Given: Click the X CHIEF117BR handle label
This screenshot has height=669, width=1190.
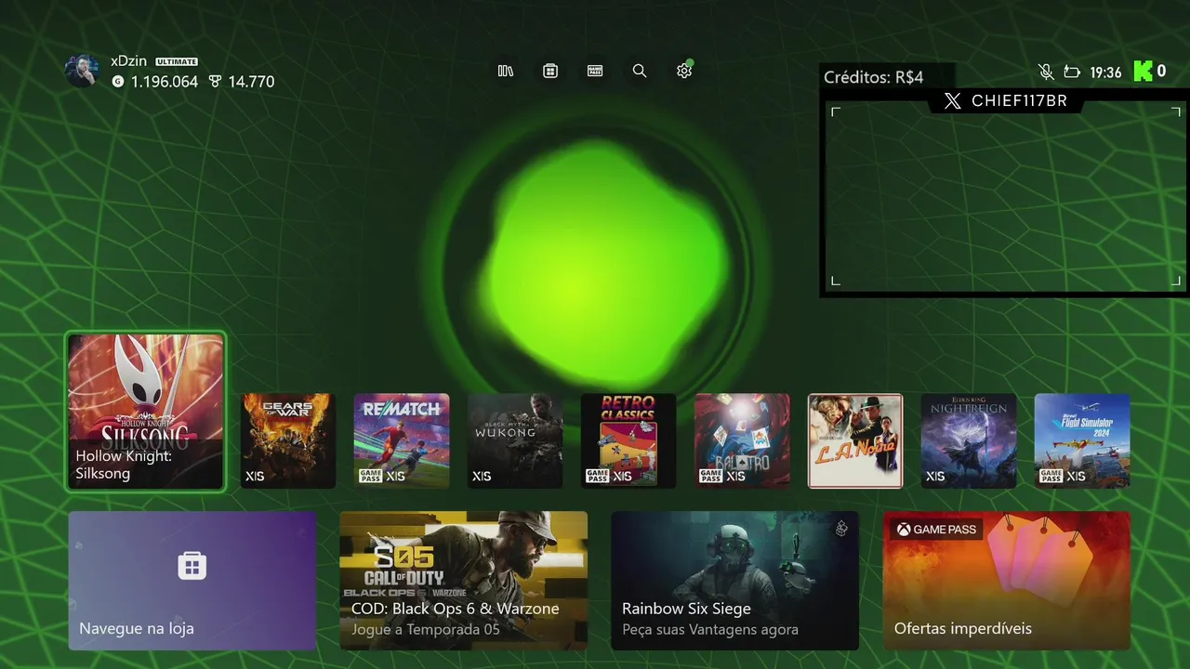Looking at the screenshot, I should (1006, 101).
